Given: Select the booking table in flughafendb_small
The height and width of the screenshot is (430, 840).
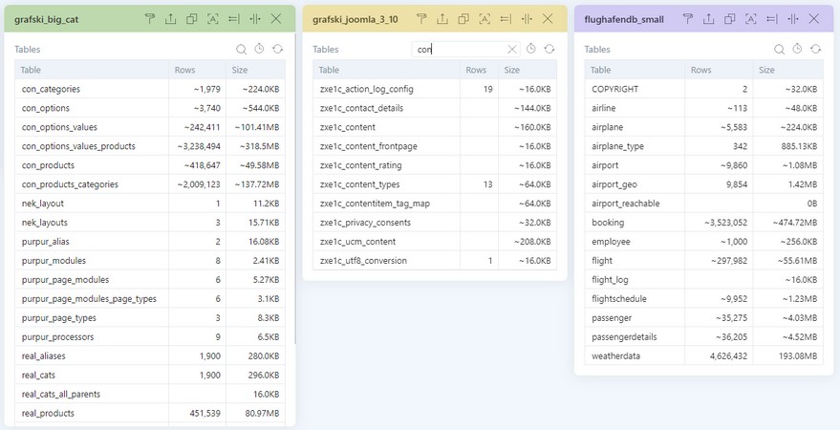Looking at the screenshot, I should [608, 223].
